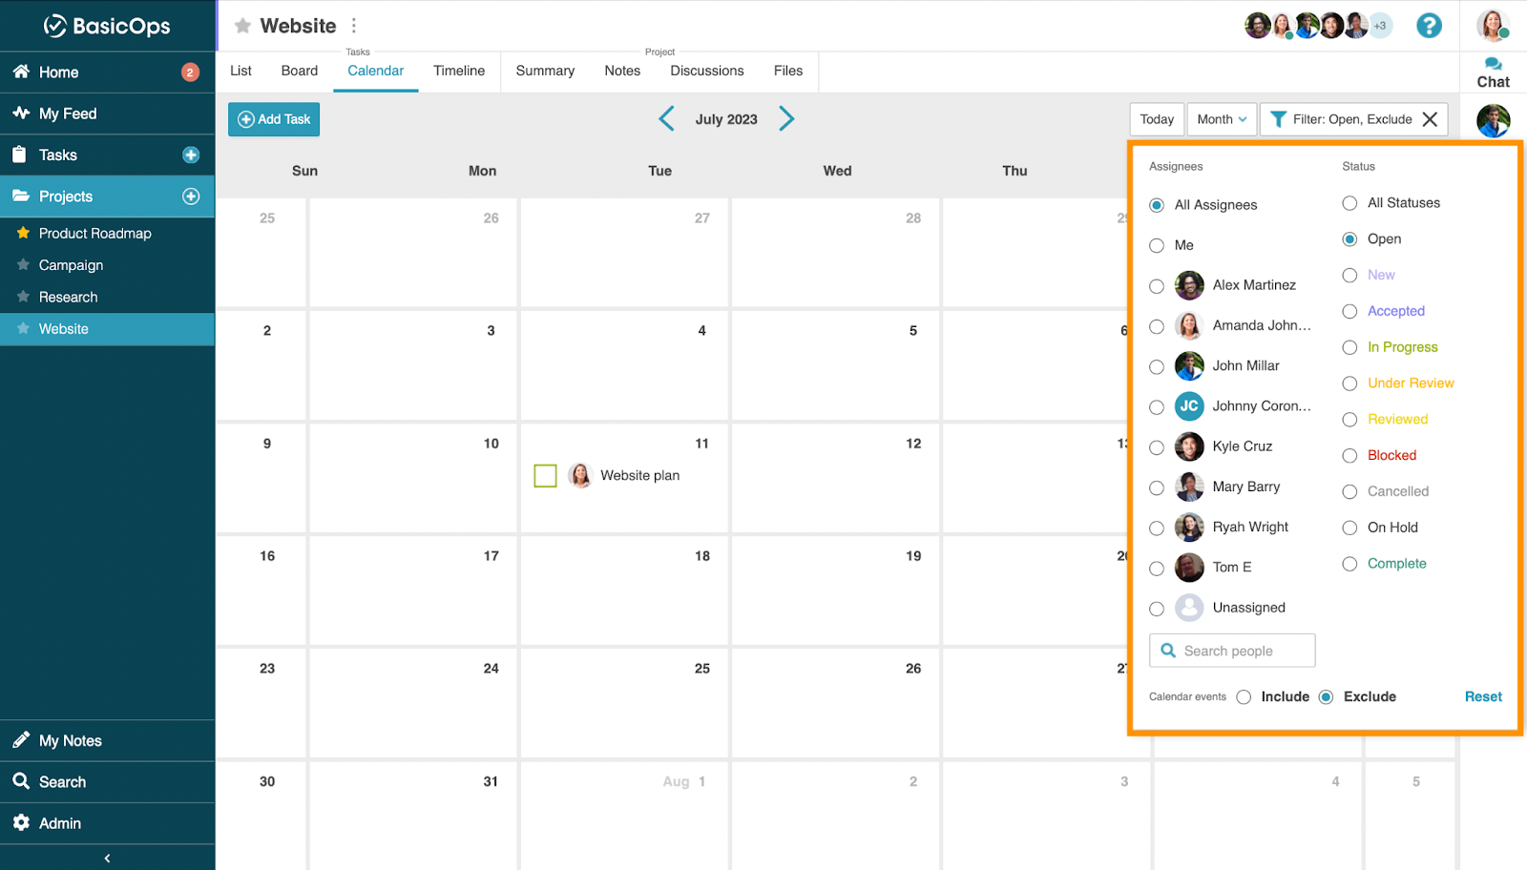This screenshot has height=870, width=1527.
Task: Choose Include for calendar events
Action: pyautogui.click(x=1244, y=697)
